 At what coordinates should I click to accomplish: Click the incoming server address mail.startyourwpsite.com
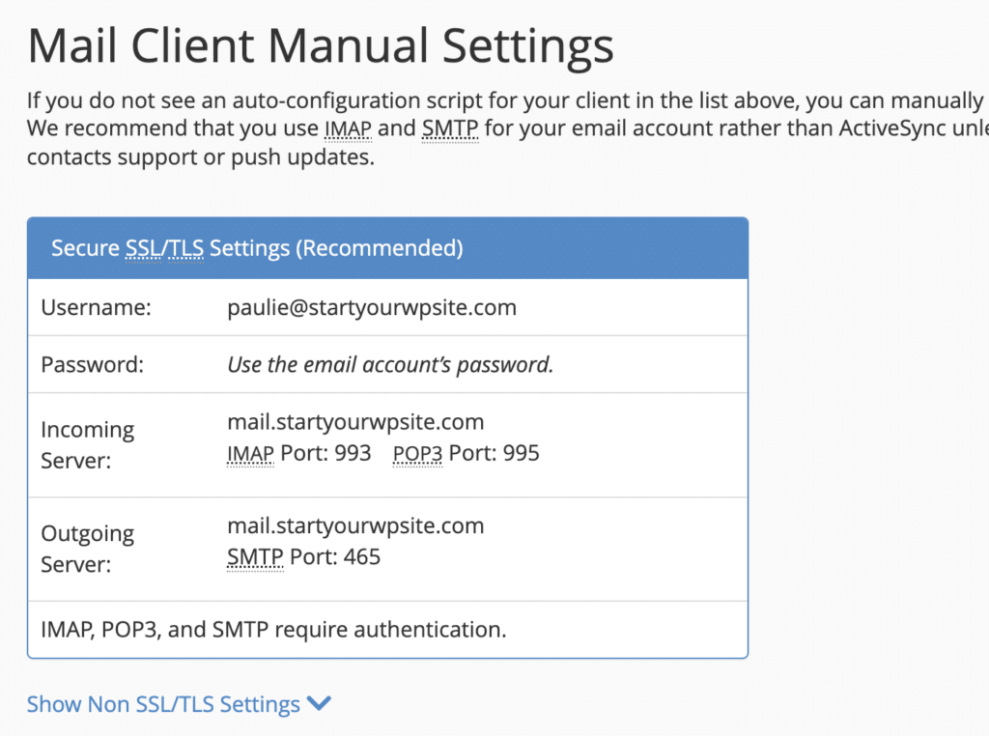pyautogui.click(x=354, y=422)
